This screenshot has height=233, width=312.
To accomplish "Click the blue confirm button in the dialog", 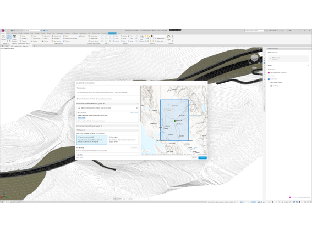I will [202, 158].
